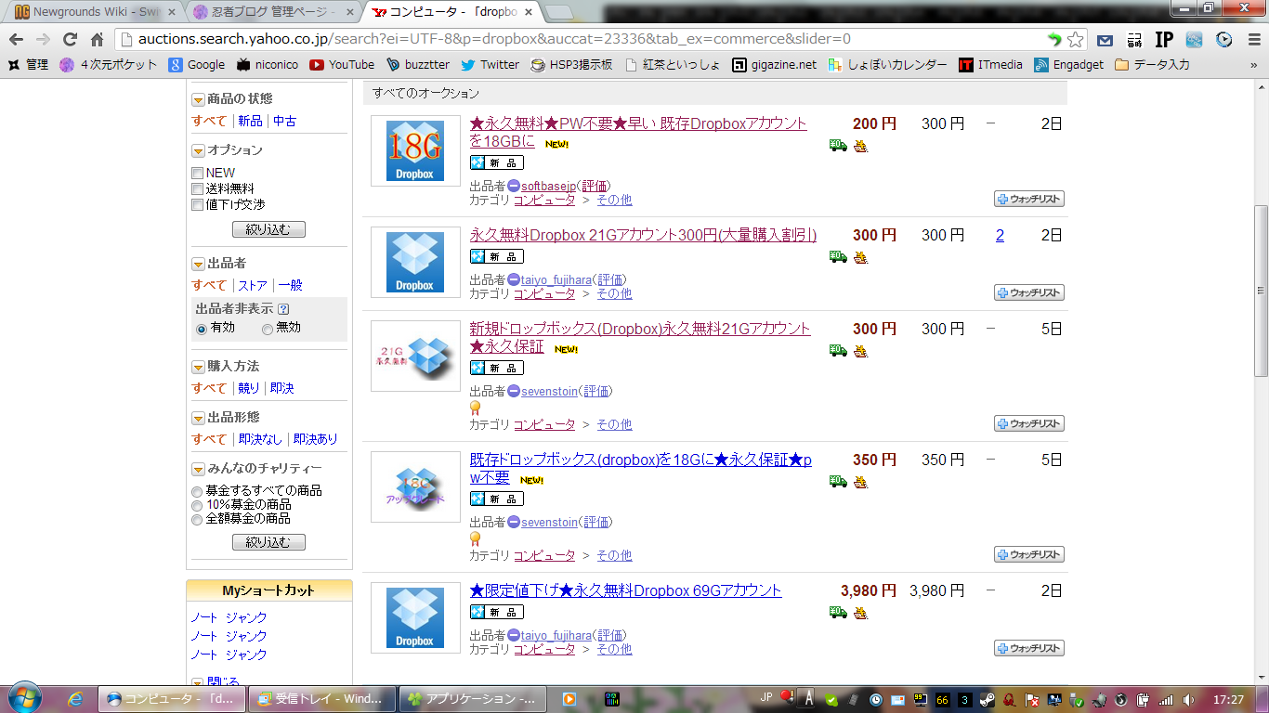Add the 3,980円 69G listing to watchlist
The height and width of the screenshot is (713, 1269).
click(1029, 648)
